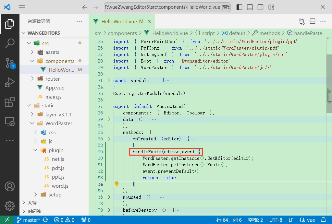Image resolution: width=332 pixels, height=224 pixels.
Task: Open the Manage gear settings icon
Action: [x=10, y=206]
